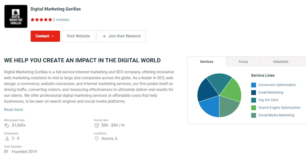Open the Industries tab
Image resolution: width=306 pixels, height=164 pixels.
281,61
